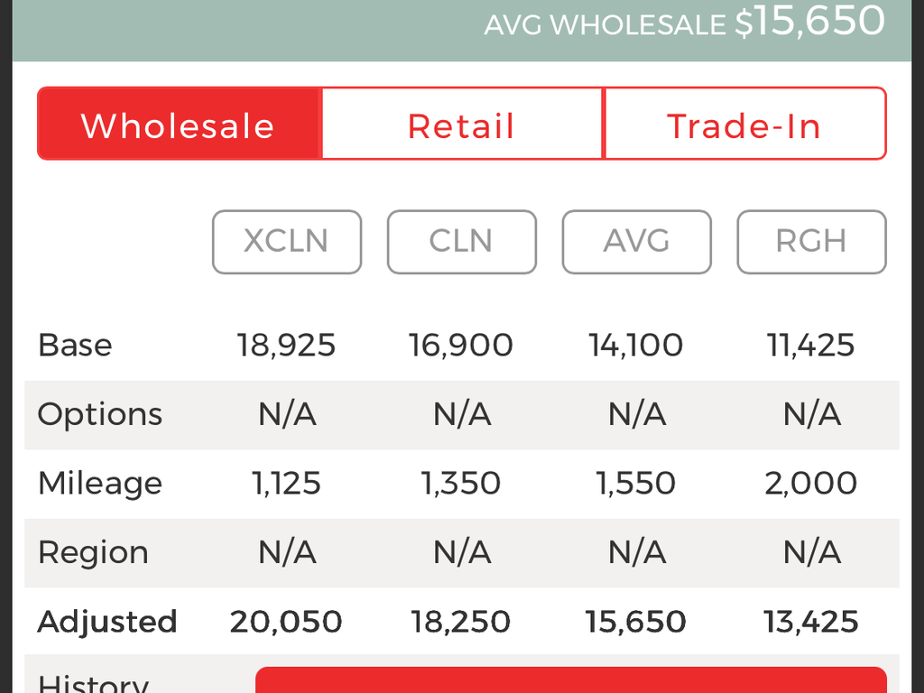Switch to the Wholesale tab

180,124
